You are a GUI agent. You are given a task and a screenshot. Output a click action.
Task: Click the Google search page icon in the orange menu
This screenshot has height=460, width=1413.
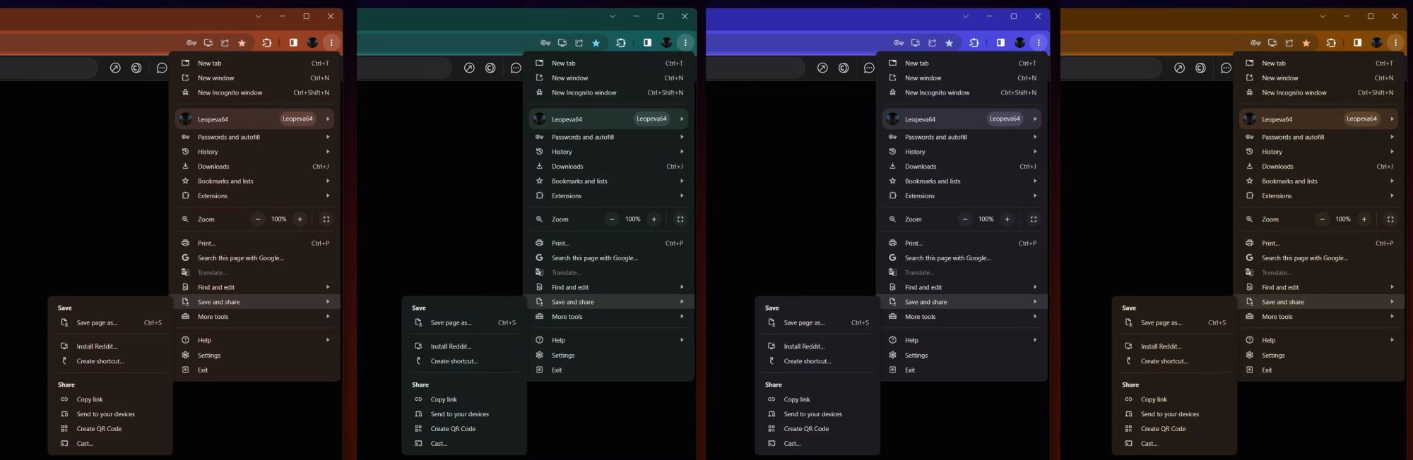coord(1249,258)
